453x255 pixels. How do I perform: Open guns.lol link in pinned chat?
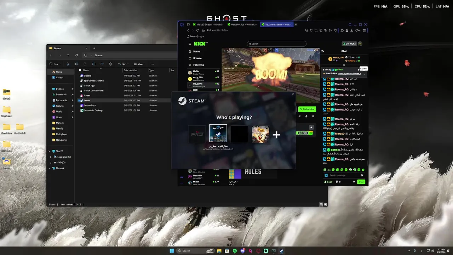(x=349, y=74)
